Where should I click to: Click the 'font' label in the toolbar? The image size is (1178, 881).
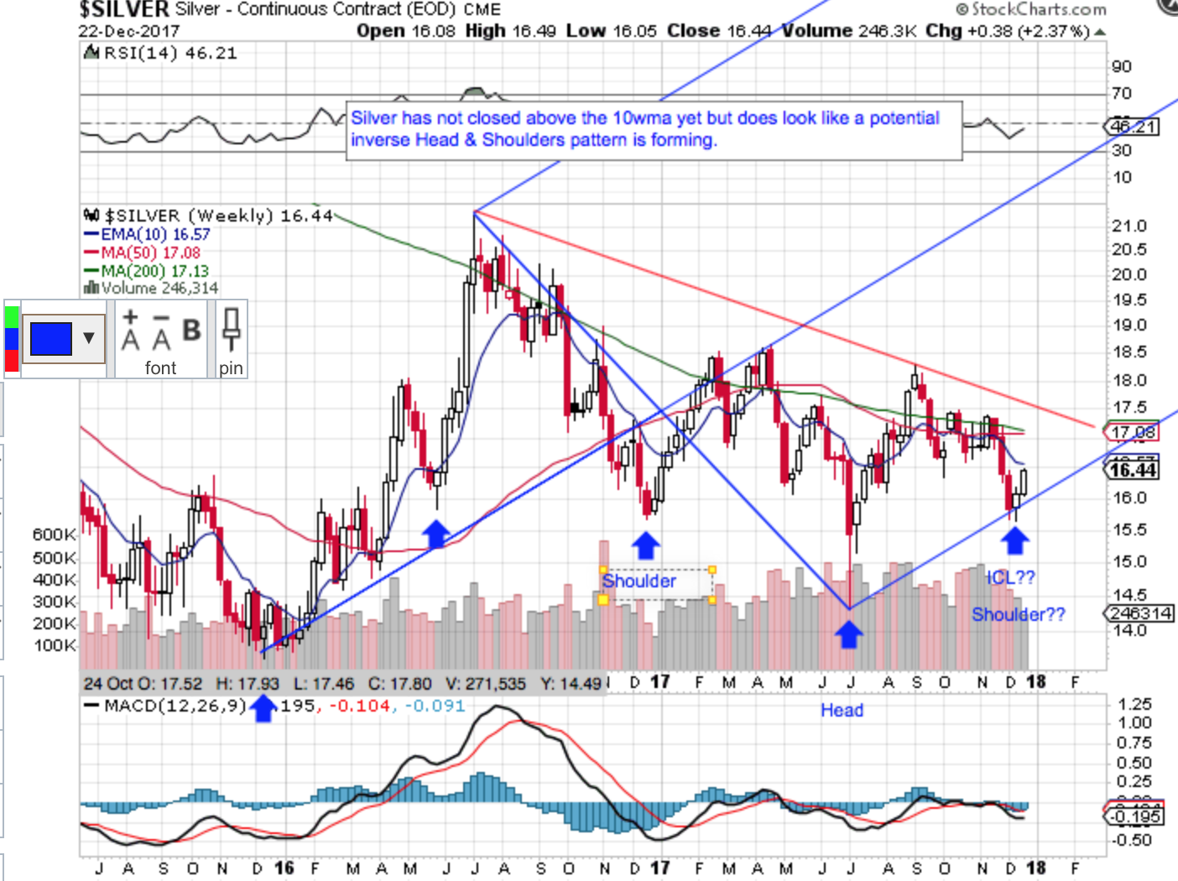(160, 368)
